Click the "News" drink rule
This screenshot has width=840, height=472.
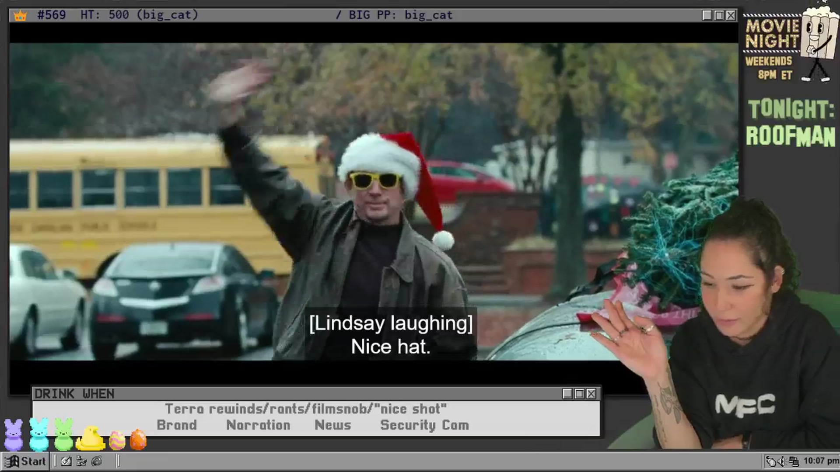(x=332, y=425)
